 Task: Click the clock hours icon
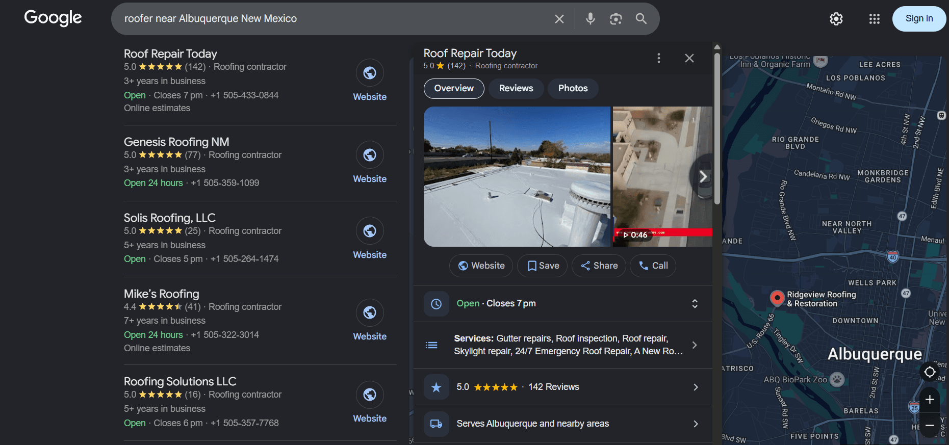(x=437, y=304)
